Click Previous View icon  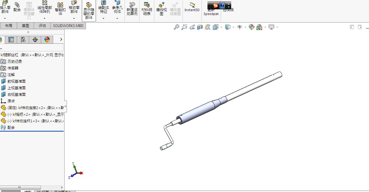[192, 27]
